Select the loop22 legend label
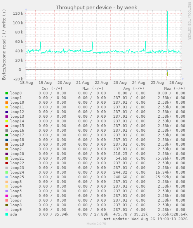The width and height of the screenshot is (193, 228). tap(17, 163)
